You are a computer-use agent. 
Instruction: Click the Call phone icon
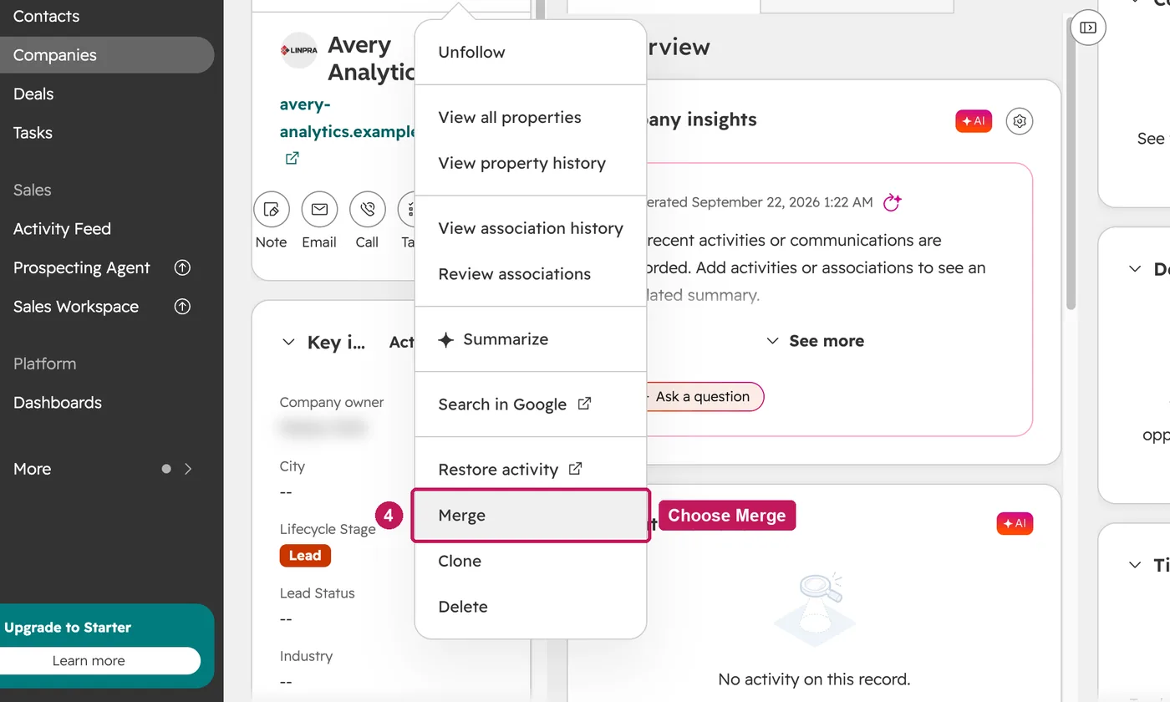tap(368, 209)
